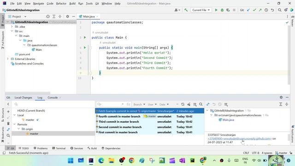Open the Date filter dropdown in Git log
The width and height of the screenshot is (295, 166).
(164, 104)
